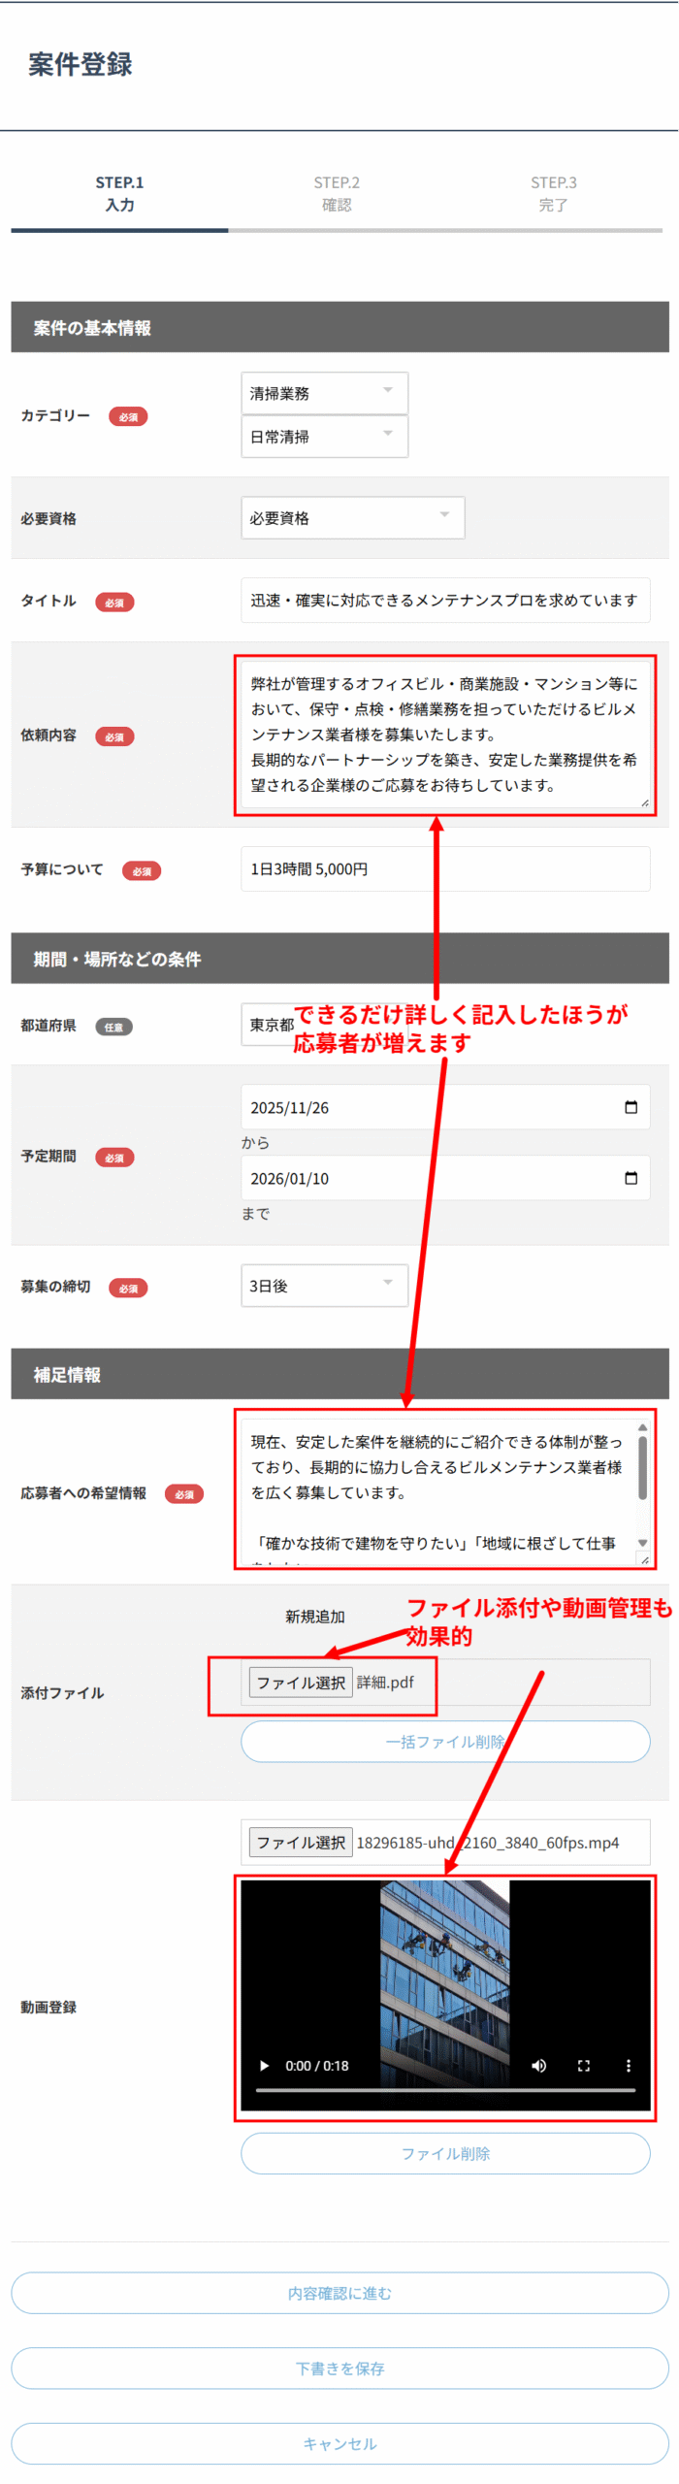Click 下書きを保存 button

(339, 2369)
